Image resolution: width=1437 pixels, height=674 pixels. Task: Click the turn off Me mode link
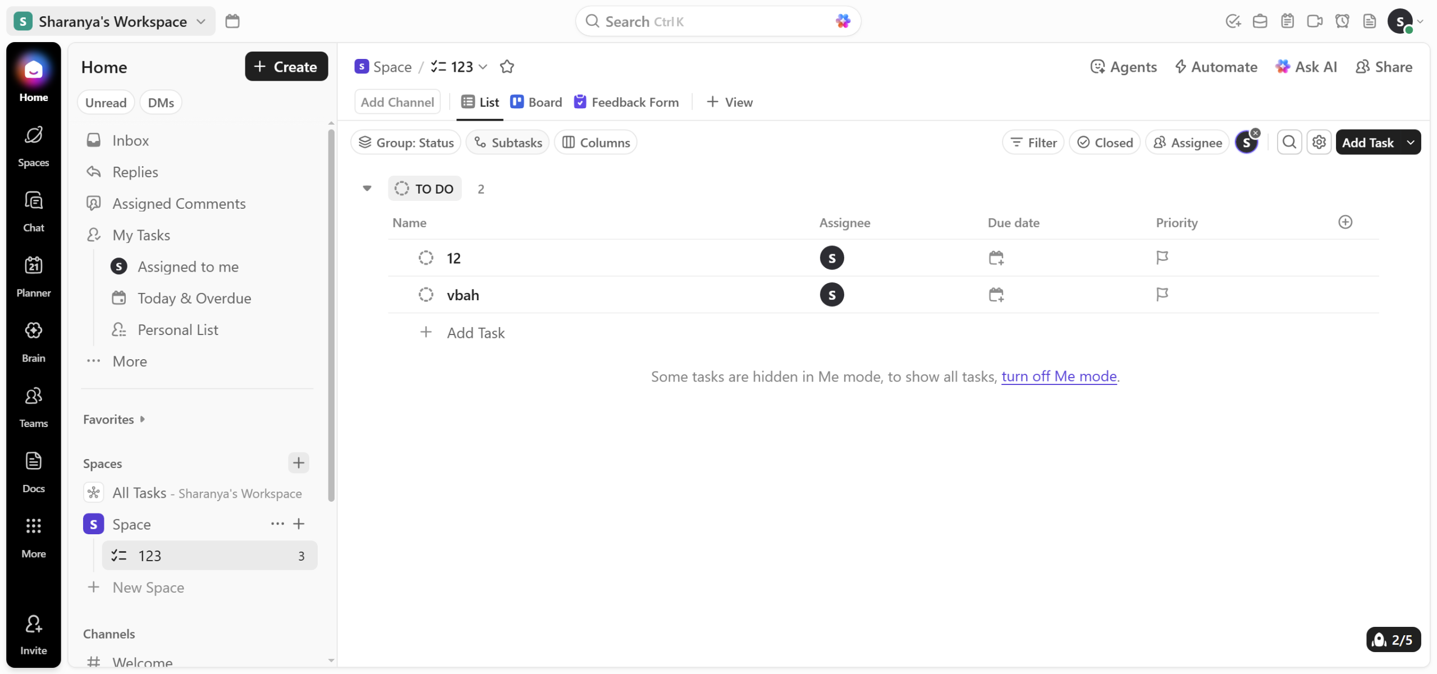tap(1059, 376)
